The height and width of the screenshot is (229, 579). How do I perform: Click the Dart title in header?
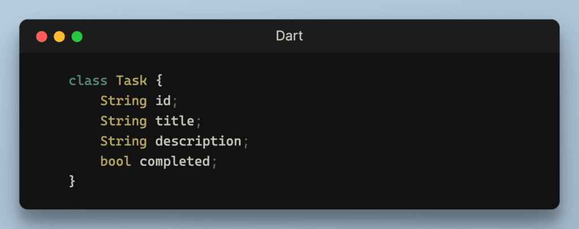point(289,36)
